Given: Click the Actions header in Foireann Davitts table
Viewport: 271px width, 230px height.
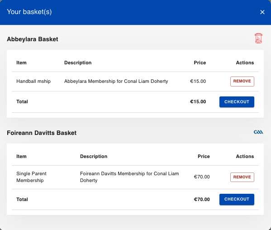Looking at the screenshot, I should [245, 156].
